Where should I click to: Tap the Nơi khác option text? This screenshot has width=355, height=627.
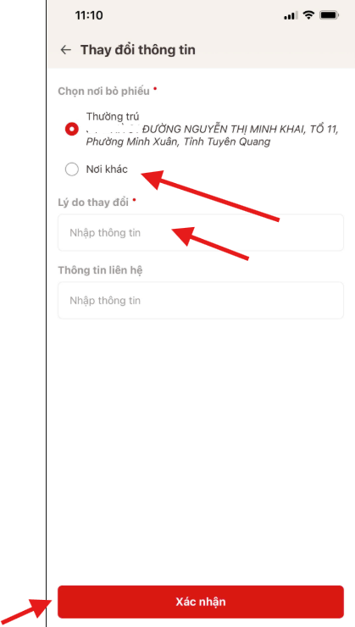click(x=107, y=169)
